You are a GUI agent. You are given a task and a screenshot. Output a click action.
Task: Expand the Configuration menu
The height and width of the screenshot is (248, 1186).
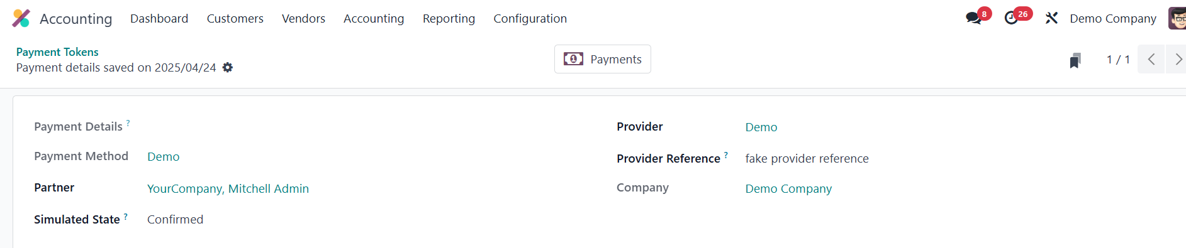(530, 18)
